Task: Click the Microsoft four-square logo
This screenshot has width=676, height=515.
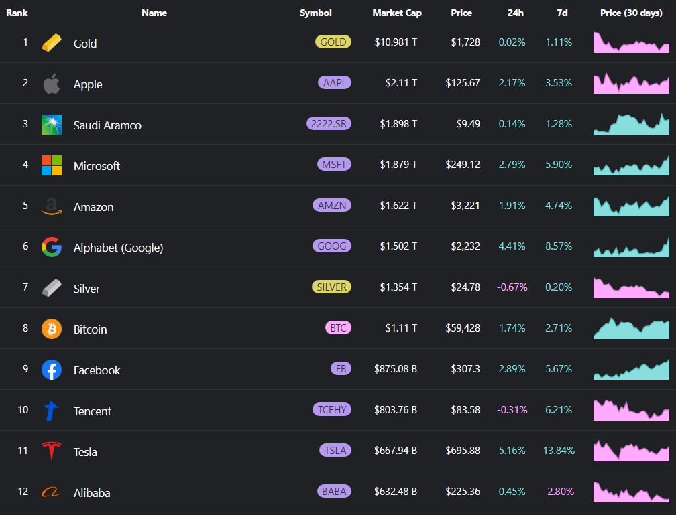Action: (52, 165)
